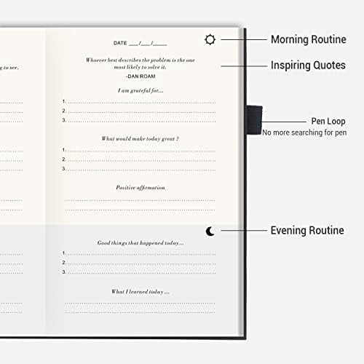Click the sun icon on the journal page
The image size is (364, 364).
coord(210,39)
